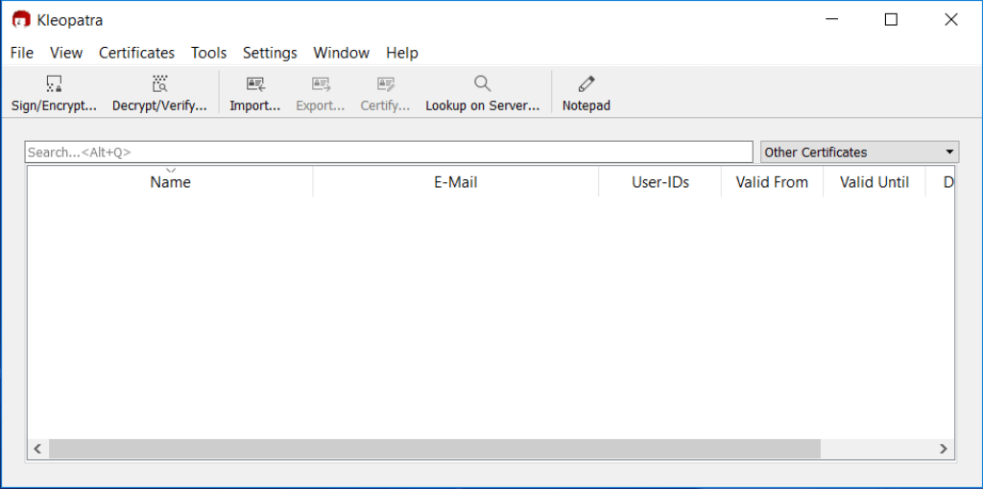This screenshot has width=983, height=489.
Task: Open the Sign/Encrypt tool
Action: tap(54, 93)
